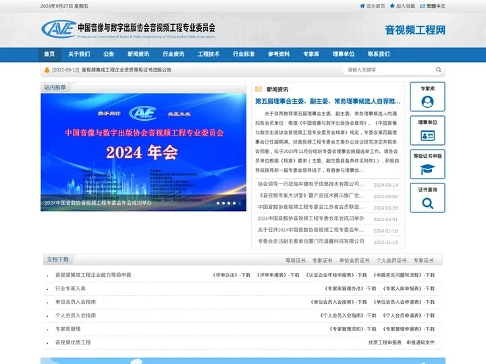Open news 《音视频专家大讲堂》暨产品技术展示推广会

pyautogui.click(x=311, y=195)
